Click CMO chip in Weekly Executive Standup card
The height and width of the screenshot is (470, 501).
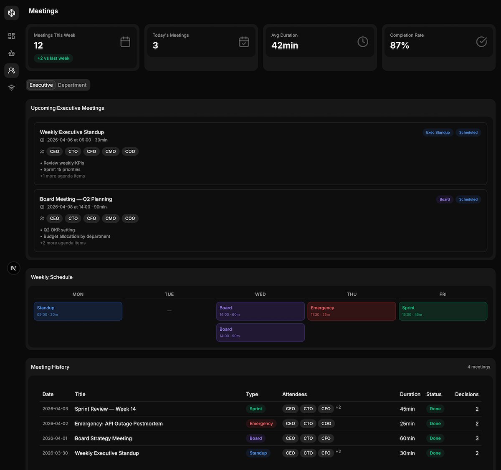coord(111,151)
